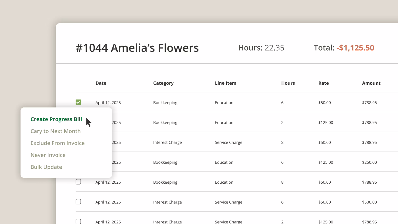This screenshot has height=224, width=398.
Task: Click the $125.00 rate in the $250.00 row
Action: click(326, 162)
